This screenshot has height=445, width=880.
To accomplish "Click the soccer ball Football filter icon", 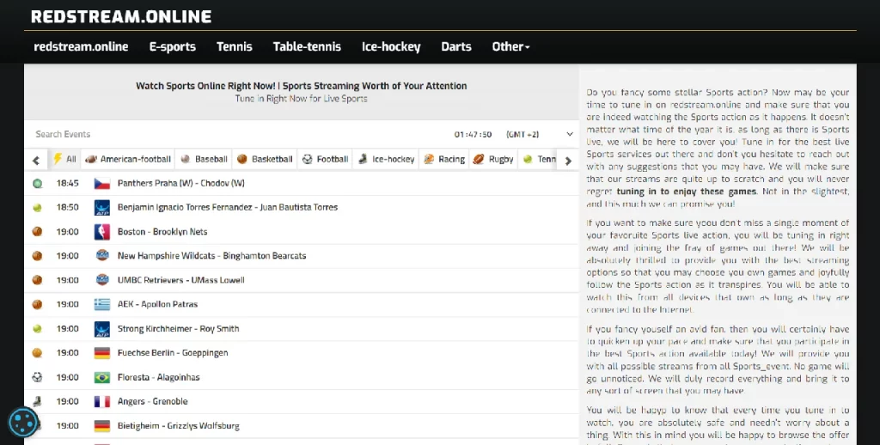I will [307, 160].
